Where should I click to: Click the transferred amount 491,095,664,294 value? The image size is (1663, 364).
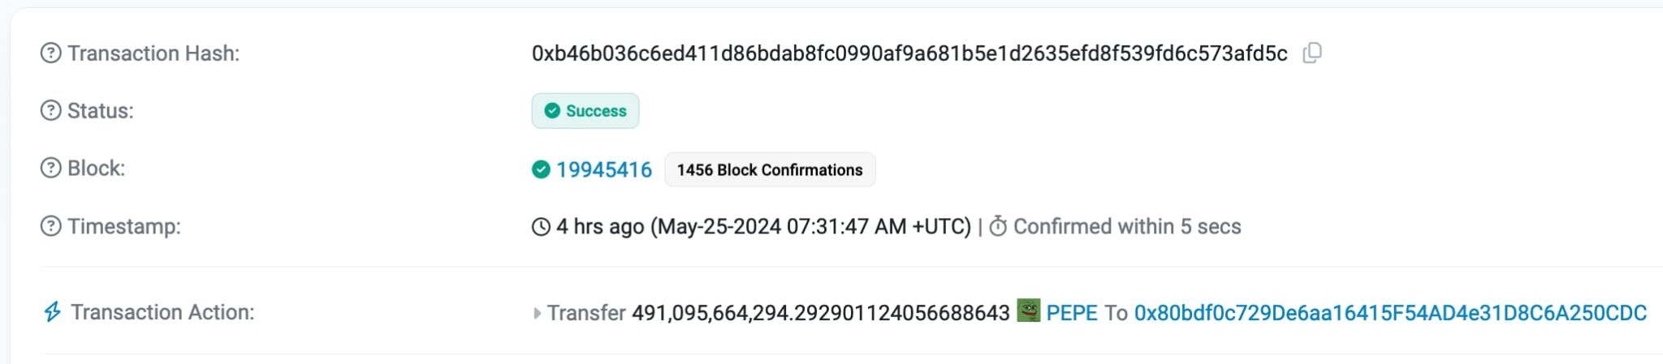[820, 313]
